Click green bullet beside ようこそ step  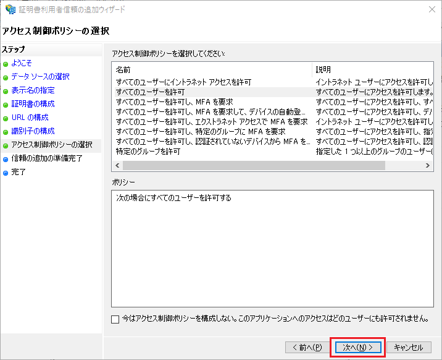(x=6, y=64)
